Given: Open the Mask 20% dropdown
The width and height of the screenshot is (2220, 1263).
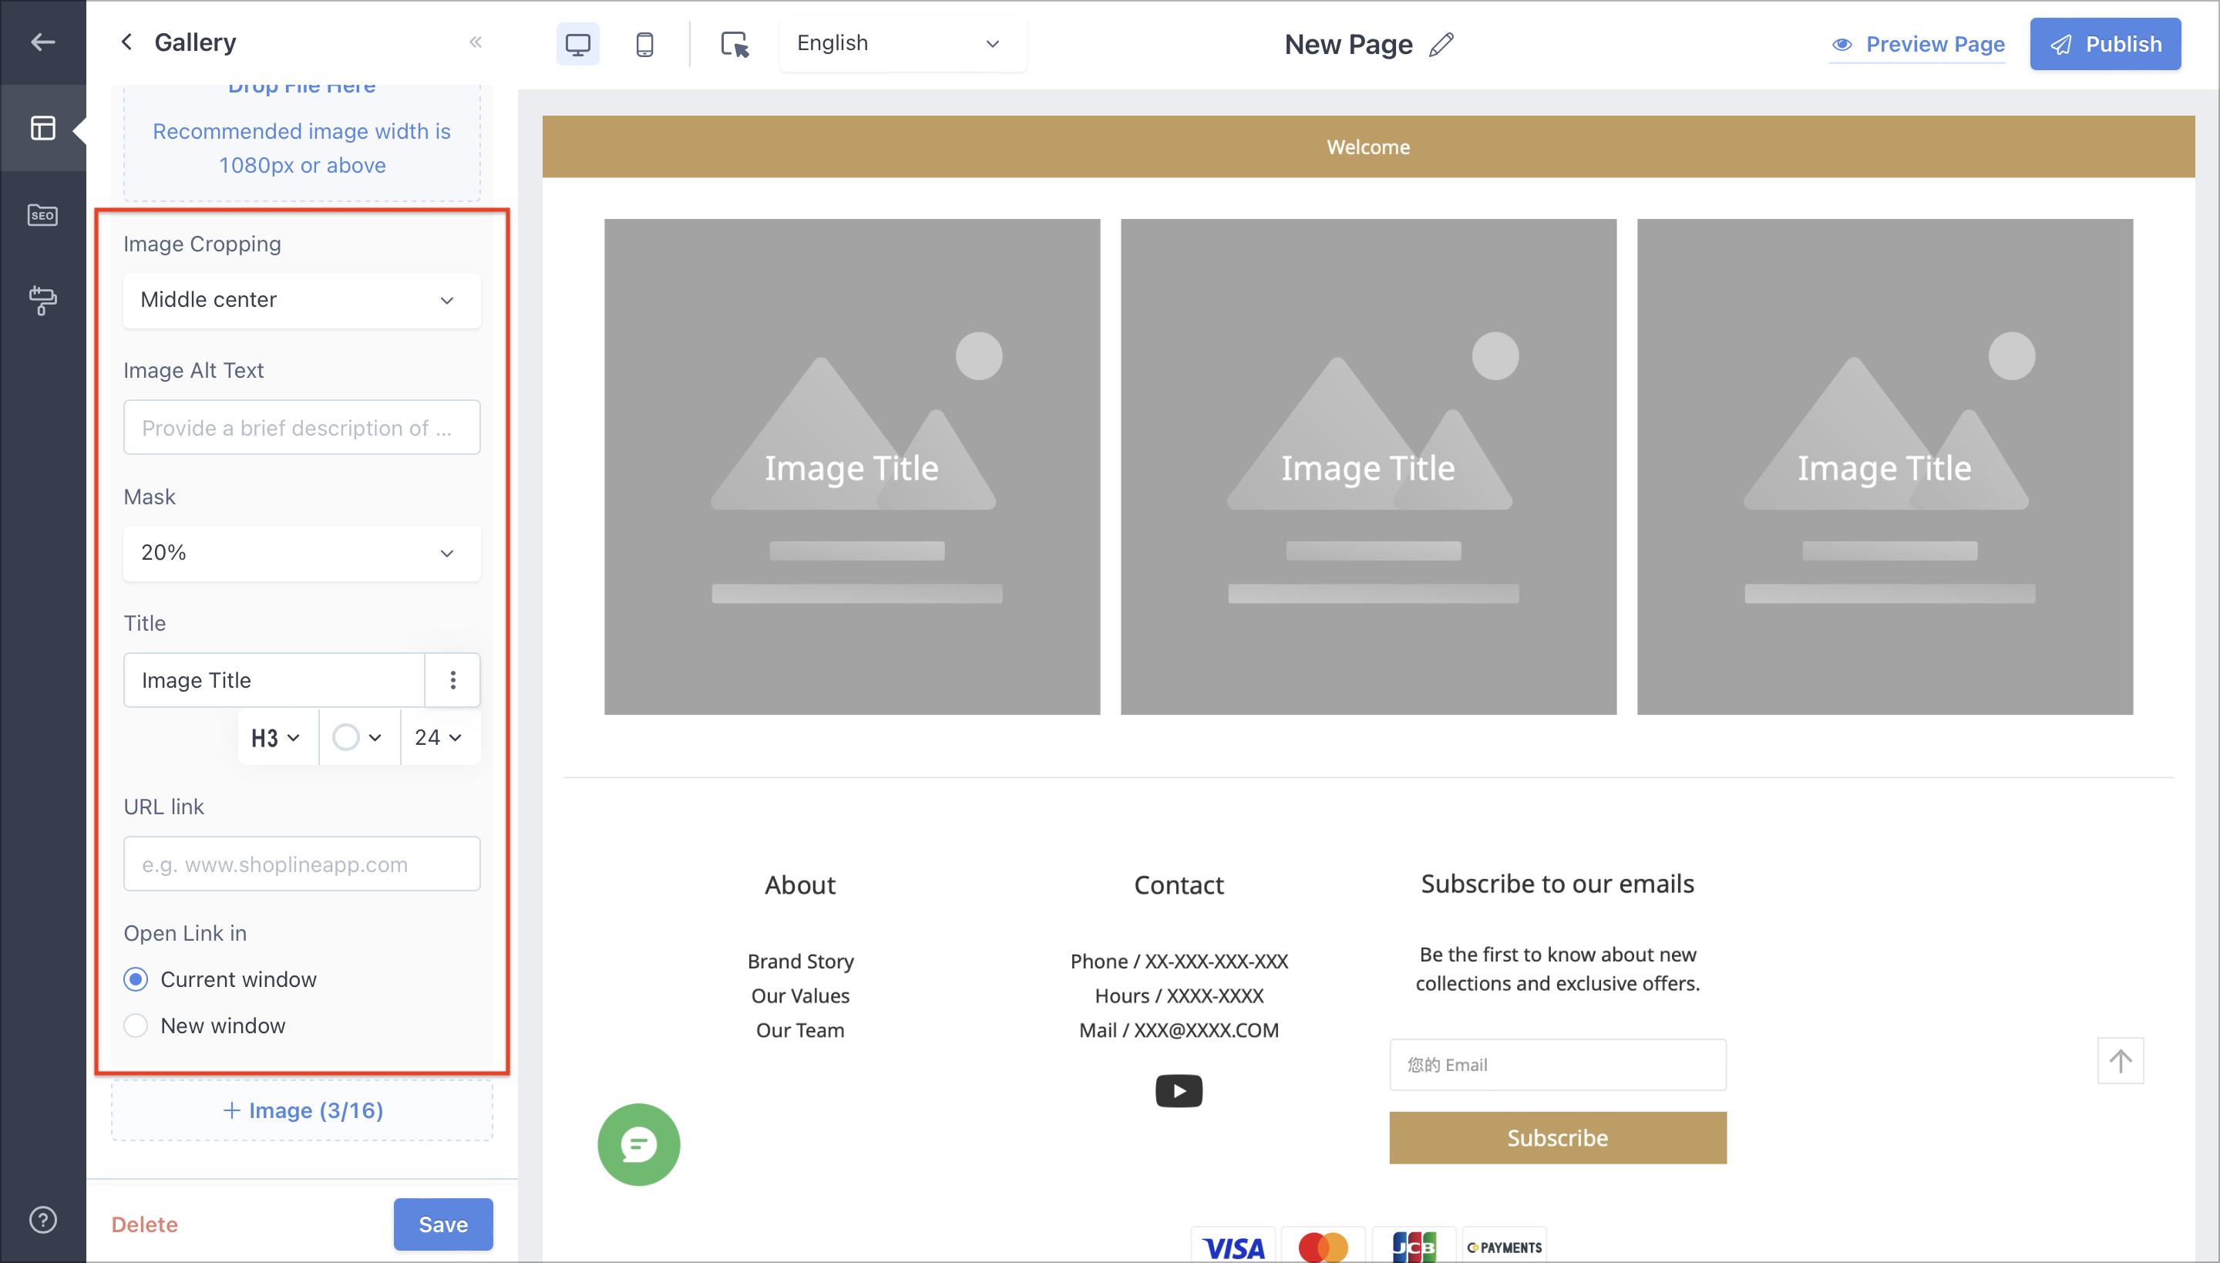Looking at the screenshot, I should (x=302, y=553).
